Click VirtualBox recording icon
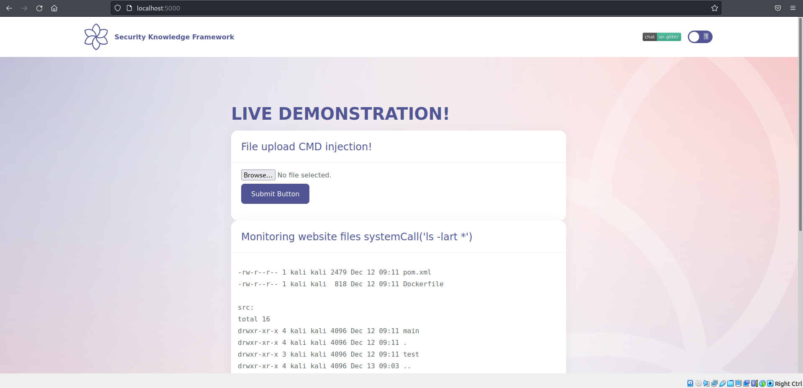803x388 pixels. tap(746, 383)
